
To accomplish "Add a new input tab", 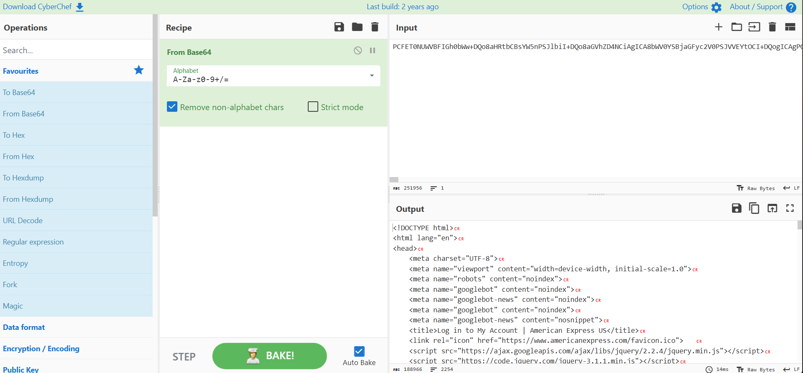I will [x=718, y=27].
